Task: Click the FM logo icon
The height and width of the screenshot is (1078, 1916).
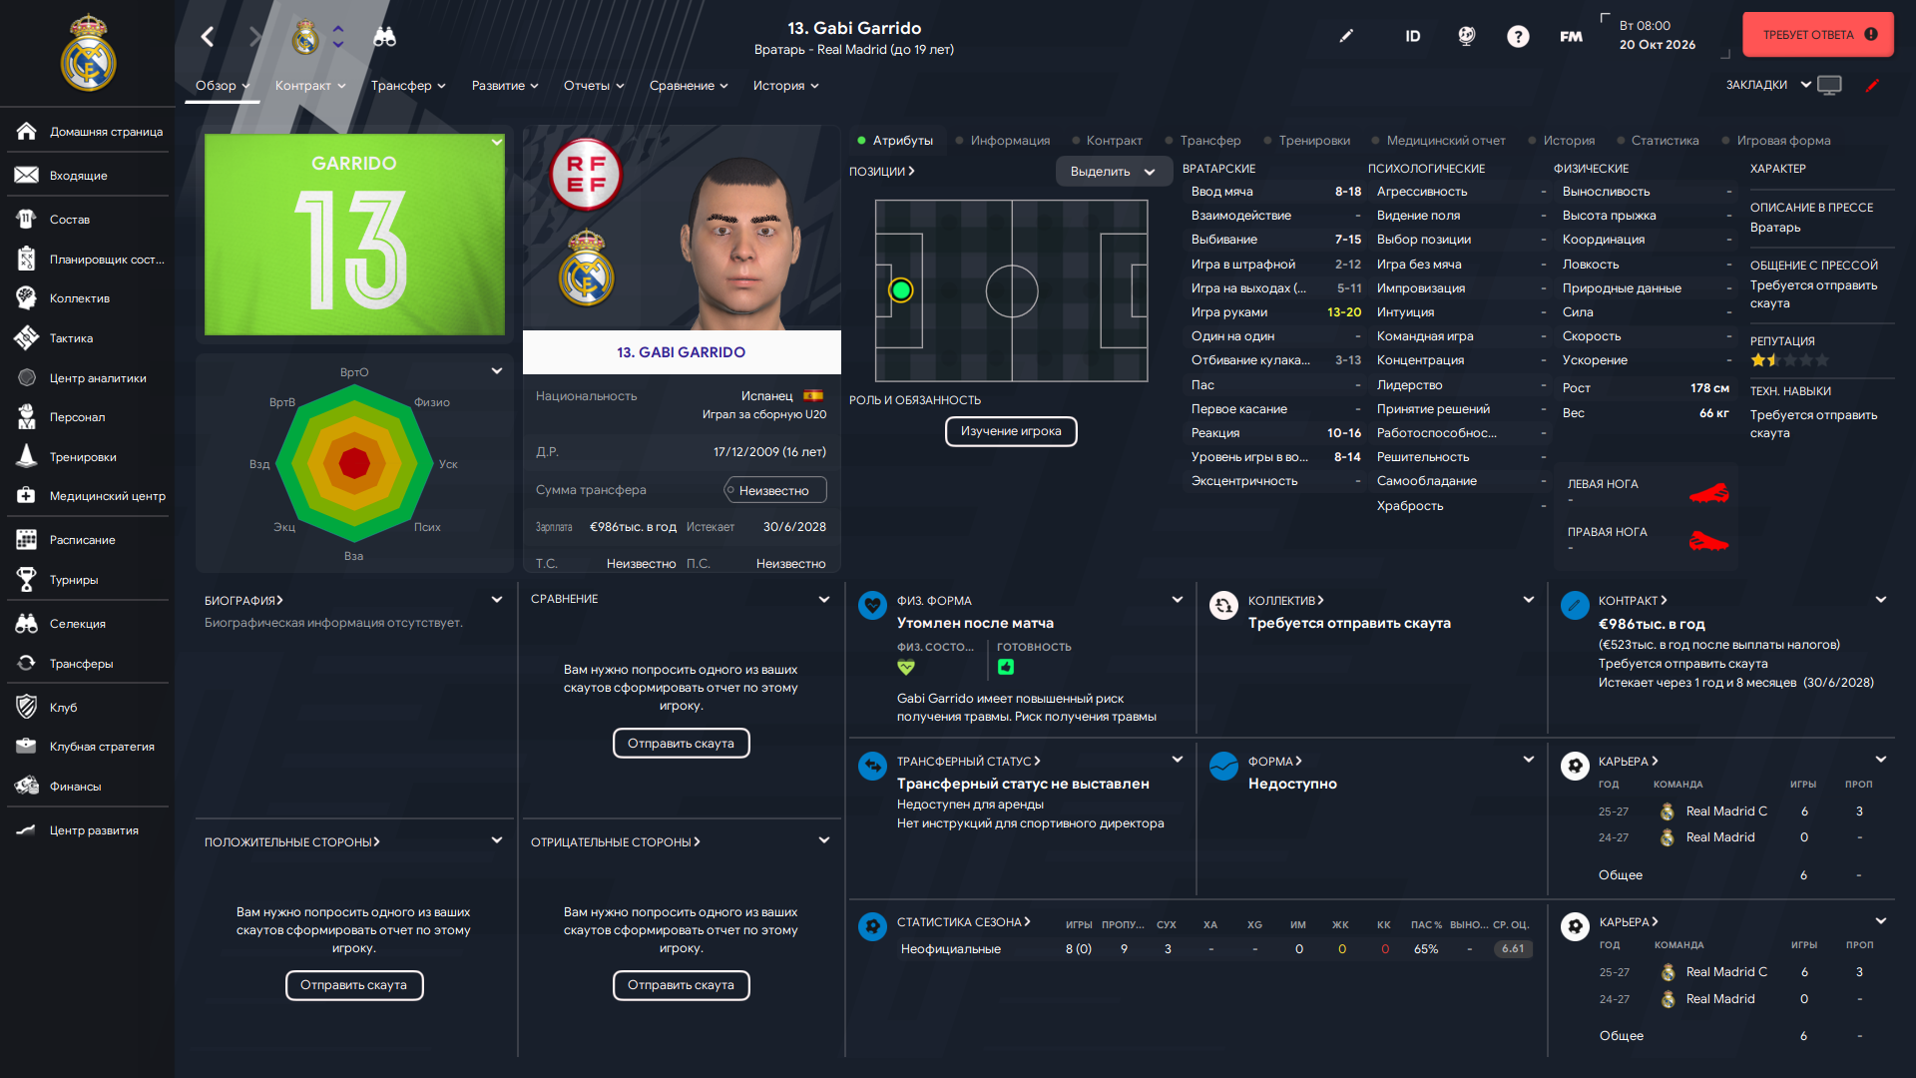Action: click(1571, 37)
